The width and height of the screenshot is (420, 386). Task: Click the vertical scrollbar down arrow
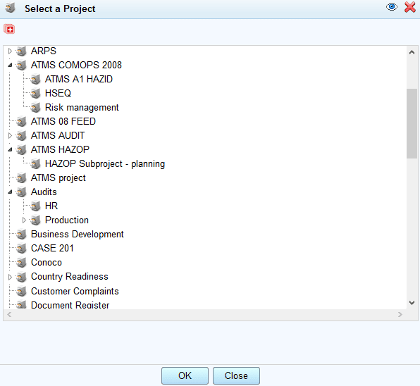point(412,303)
